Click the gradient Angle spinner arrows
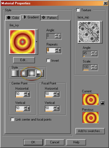Screen dimensions: 109x148 coord(57,36)
